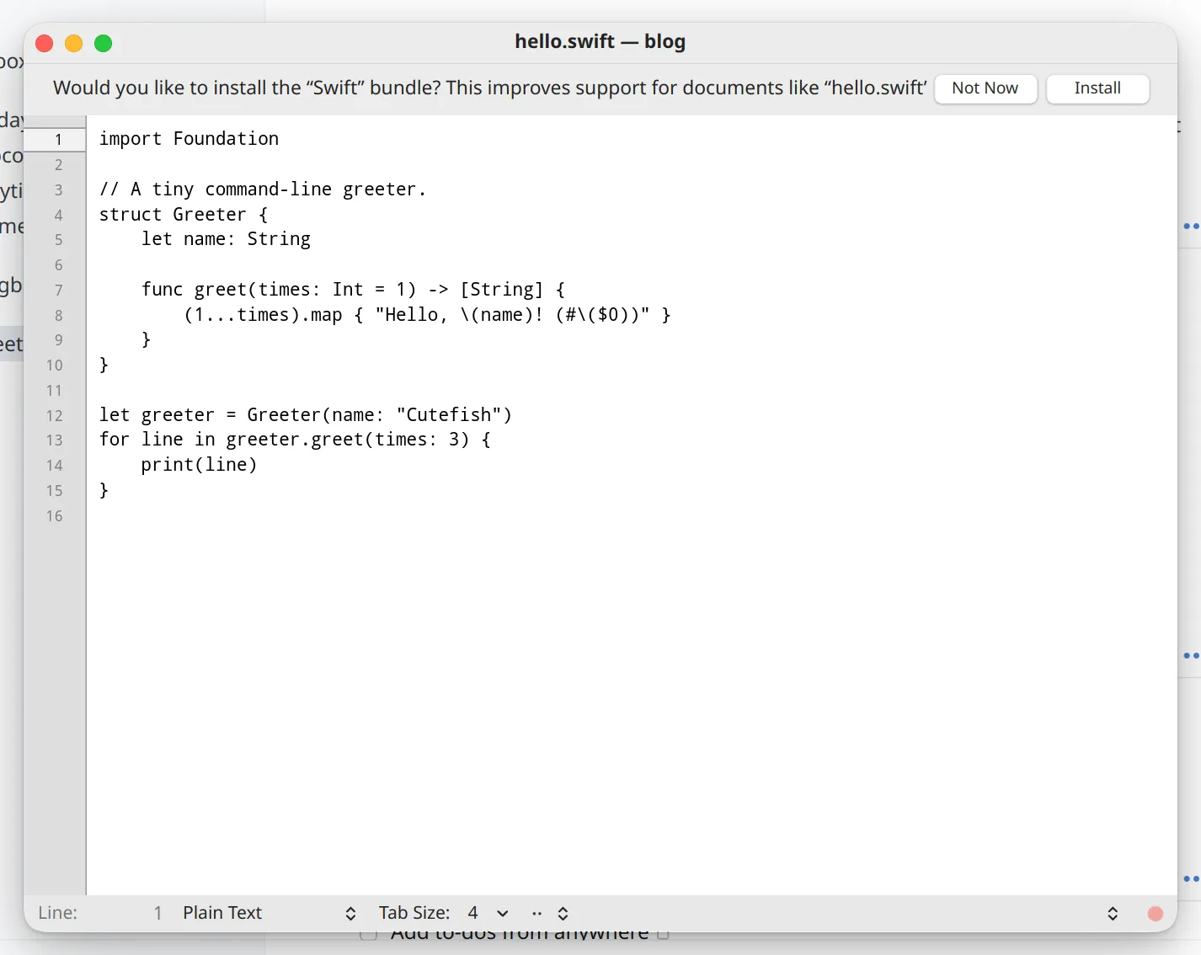1201x955 pixels.
Task: Place cursor in 'import Foundation' line
Action: point(189,139)
